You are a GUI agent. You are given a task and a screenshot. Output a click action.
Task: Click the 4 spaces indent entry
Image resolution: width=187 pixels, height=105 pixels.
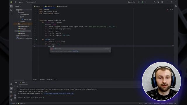157,104
